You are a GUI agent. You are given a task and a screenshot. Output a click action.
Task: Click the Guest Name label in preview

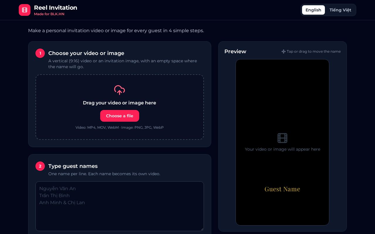[x=282, y=189]
